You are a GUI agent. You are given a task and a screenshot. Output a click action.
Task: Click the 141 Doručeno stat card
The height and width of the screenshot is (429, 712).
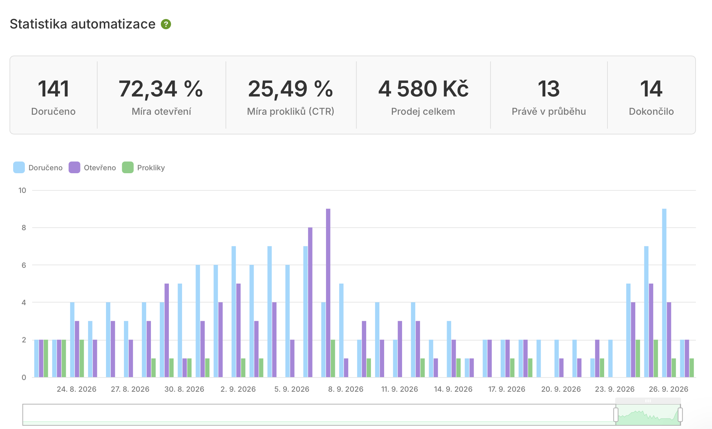pyautogui.click(x=53, y=95)
